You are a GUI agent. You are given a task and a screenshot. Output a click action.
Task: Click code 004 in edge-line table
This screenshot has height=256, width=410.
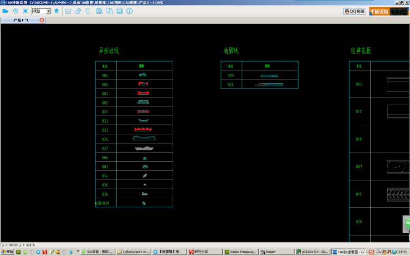105,75
